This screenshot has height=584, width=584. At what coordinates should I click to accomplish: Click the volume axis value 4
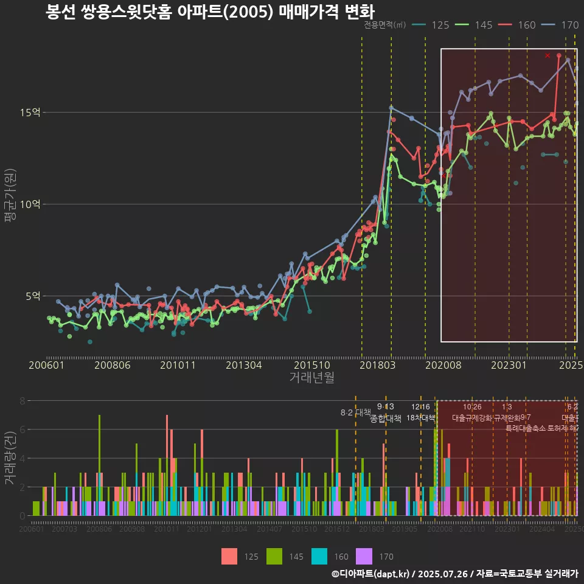pyautogui.click(x=23, y=458)
